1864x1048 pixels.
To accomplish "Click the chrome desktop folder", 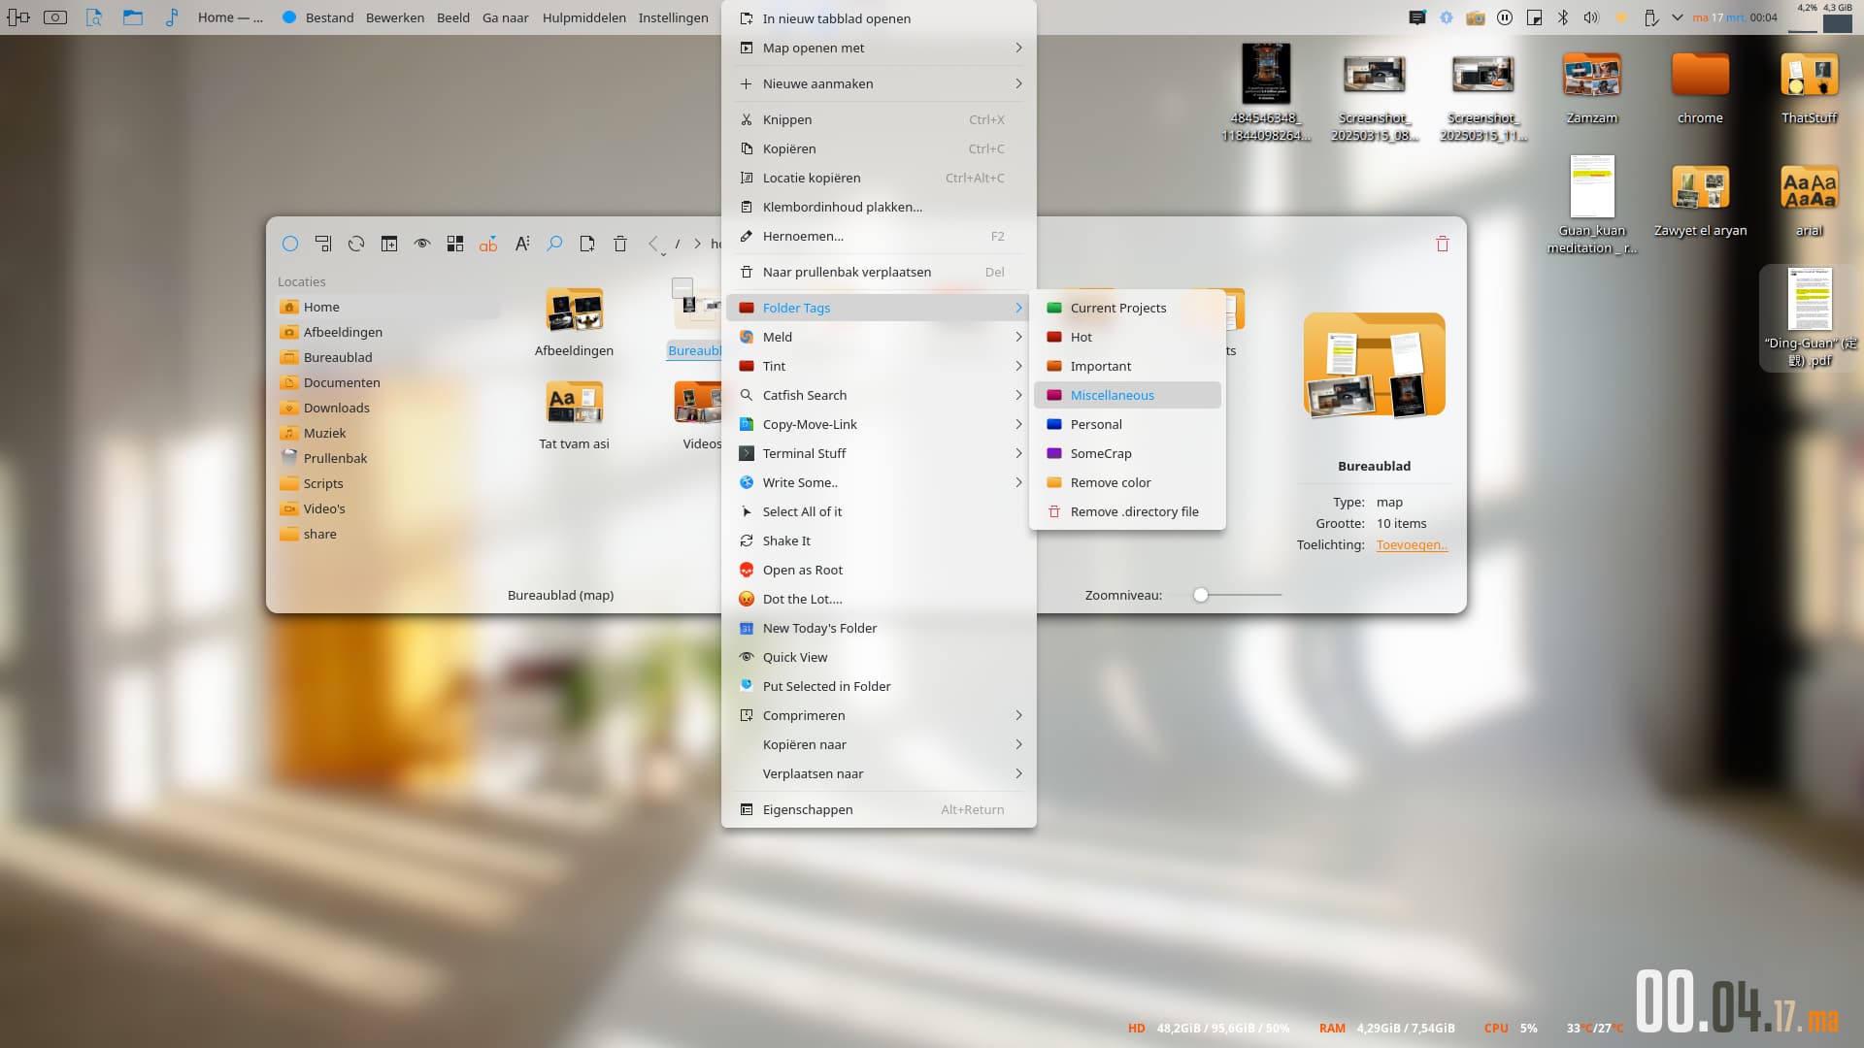I will 1700,88.
